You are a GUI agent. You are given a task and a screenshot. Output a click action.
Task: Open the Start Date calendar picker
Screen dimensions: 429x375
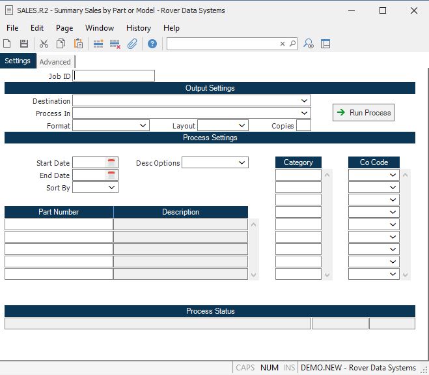pos(111,162)
